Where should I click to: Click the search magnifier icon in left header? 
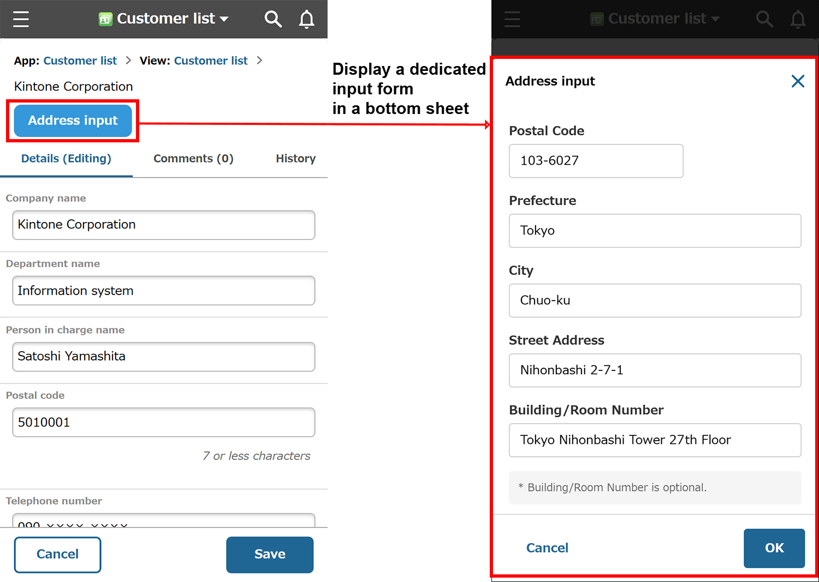click(273, 19)
